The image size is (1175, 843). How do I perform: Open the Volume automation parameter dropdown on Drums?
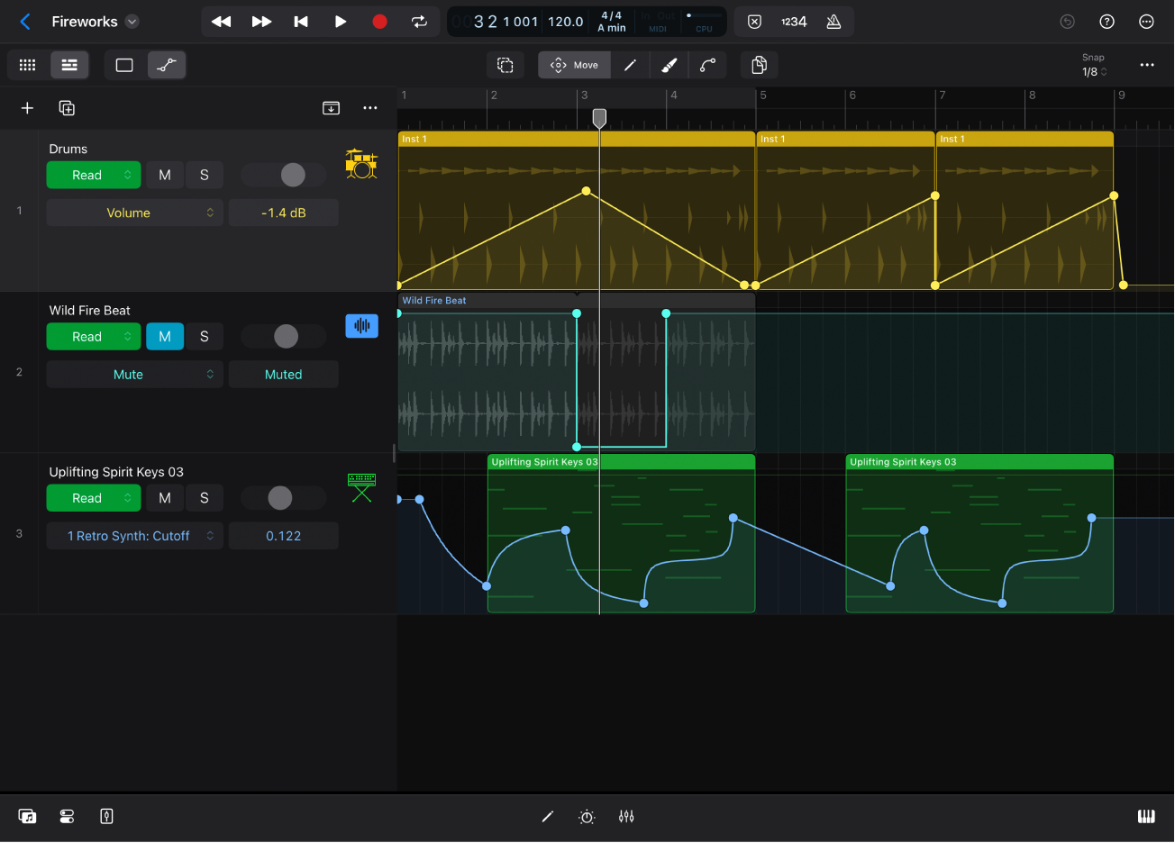tap(134, 213)
